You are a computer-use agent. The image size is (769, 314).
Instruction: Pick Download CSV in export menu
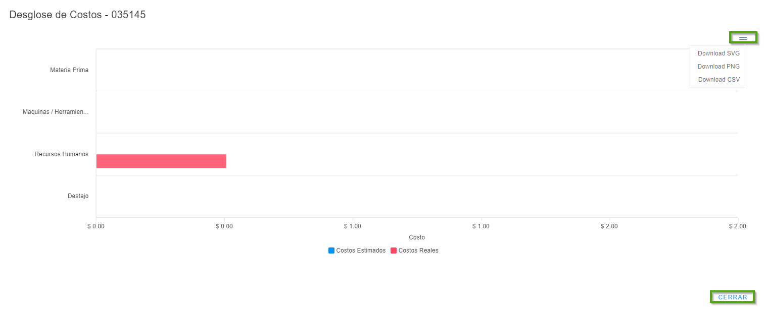click(718, 80)
